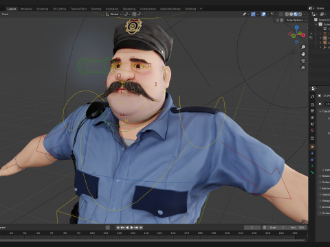The image size is (330, 247).
Task: Set the current frame number field
Action: pos(252,228)
